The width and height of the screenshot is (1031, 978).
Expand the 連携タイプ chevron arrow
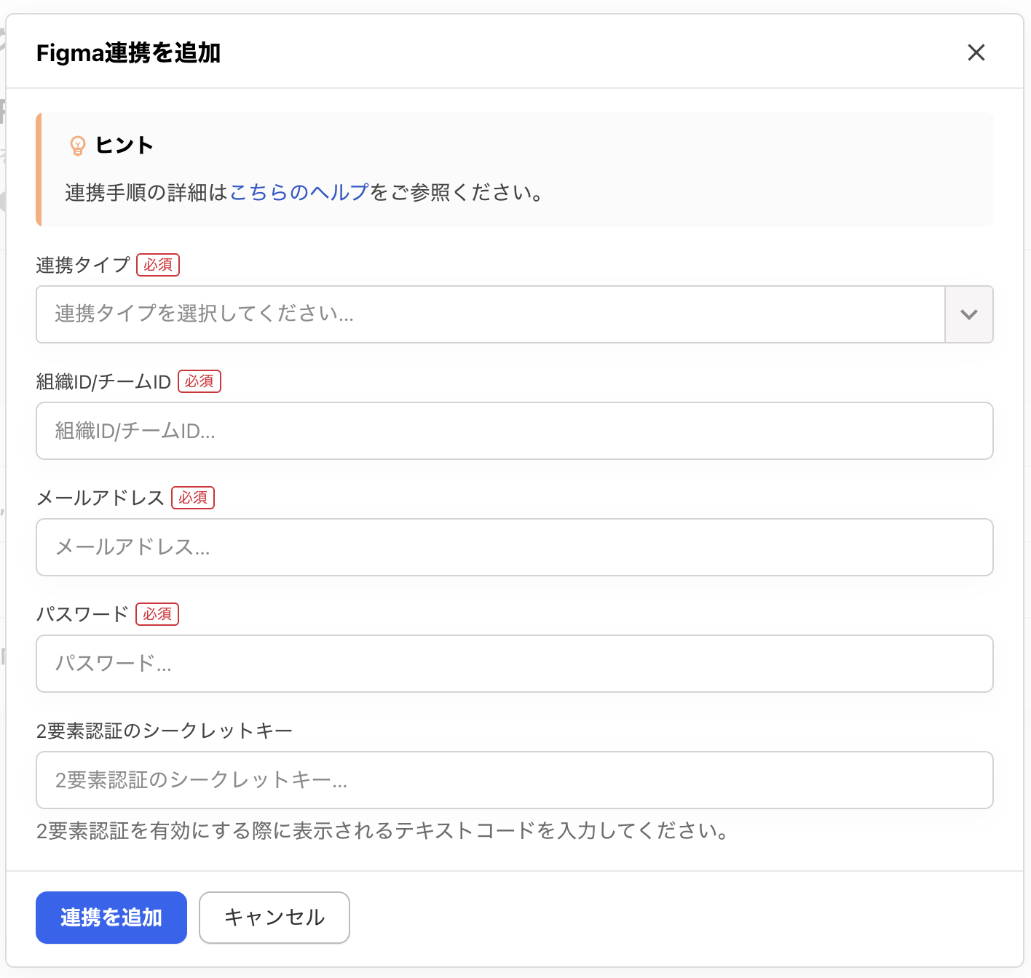click(968, 314)
